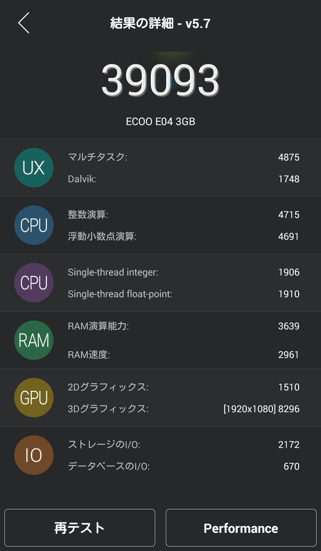
Task: Tap the back arrow icon
Action: click(x=24, y=23)
